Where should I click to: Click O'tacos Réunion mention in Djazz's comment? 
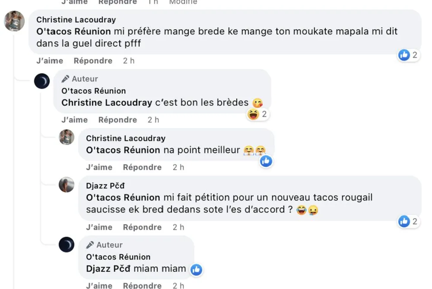tap(123, 198)
